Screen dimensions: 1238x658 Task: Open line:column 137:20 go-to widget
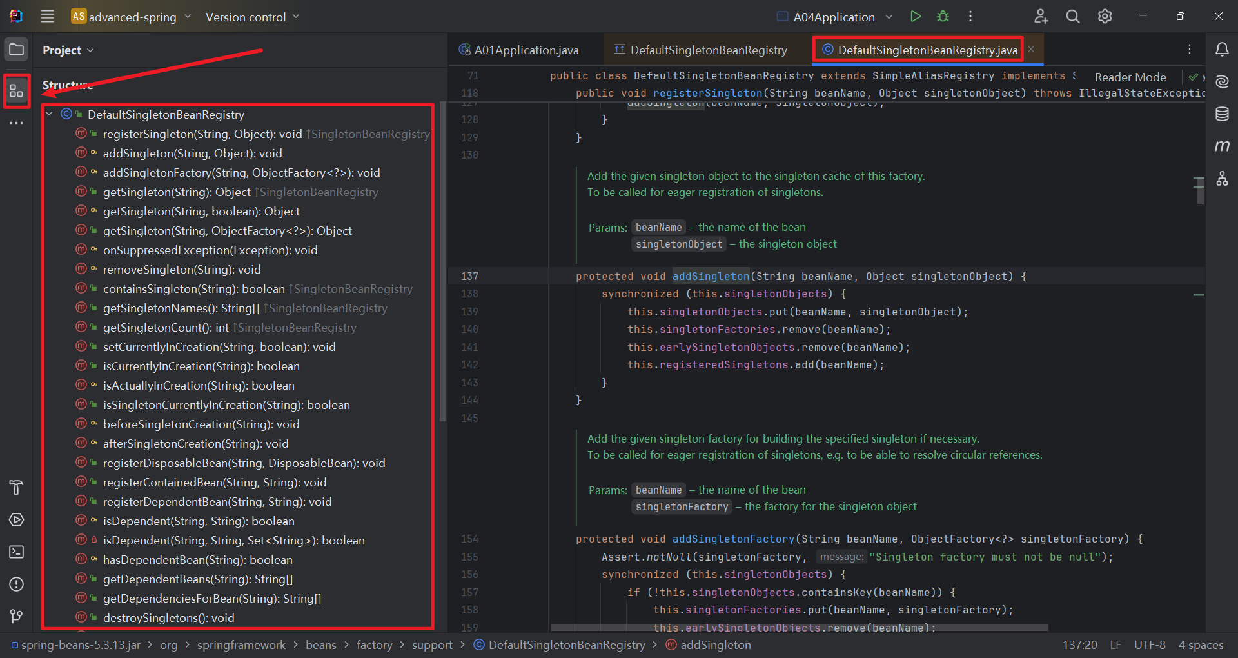1079,644
